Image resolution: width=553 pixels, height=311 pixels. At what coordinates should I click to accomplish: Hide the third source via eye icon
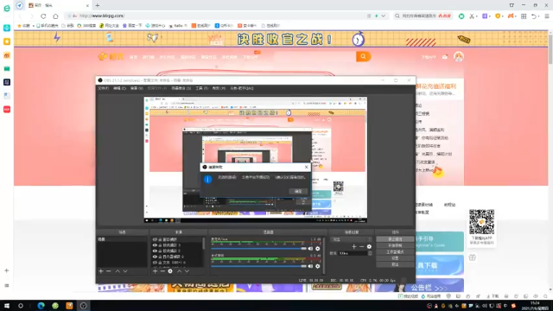(155, 251)
